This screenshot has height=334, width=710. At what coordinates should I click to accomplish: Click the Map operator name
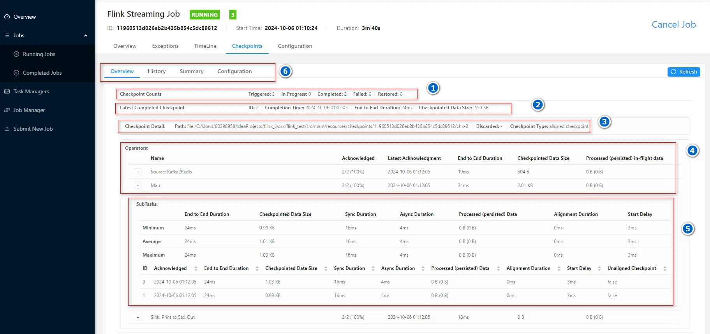coord(155,185)
